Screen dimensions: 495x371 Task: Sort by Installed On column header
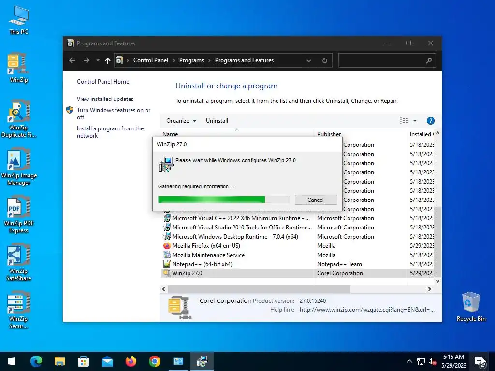pyautogui.click(x=421, y=134)
